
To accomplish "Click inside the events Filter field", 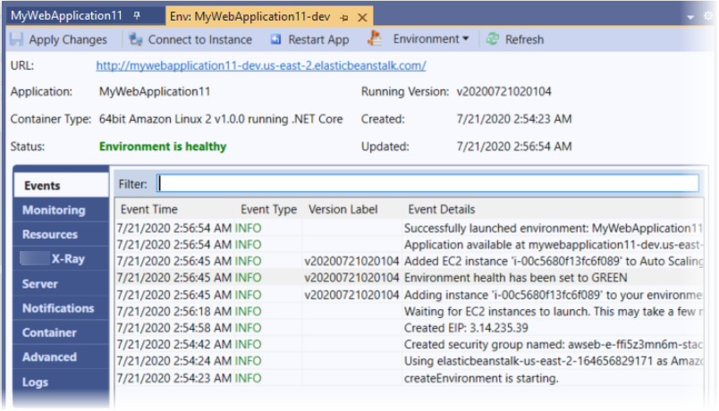I will pyautogui.click(x=427, y=183).
